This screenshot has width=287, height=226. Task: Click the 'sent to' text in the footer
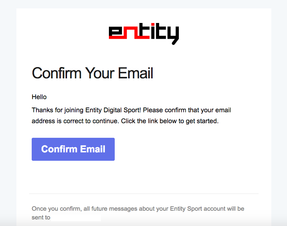(41, 218)
